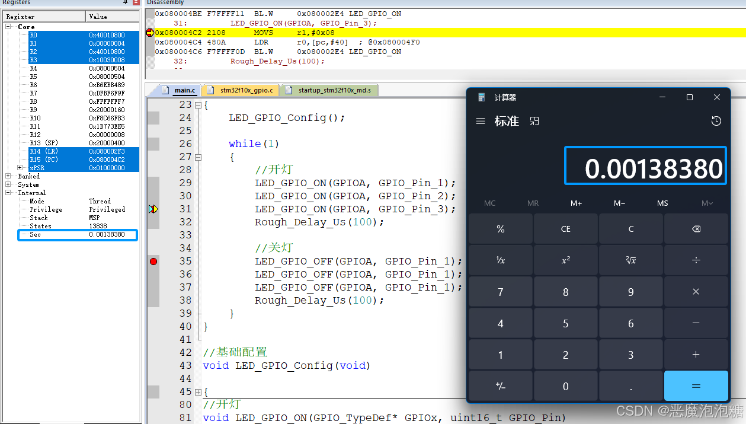
Task: Toggle Calculator keep-on-top icon
Action: [534, 121]
